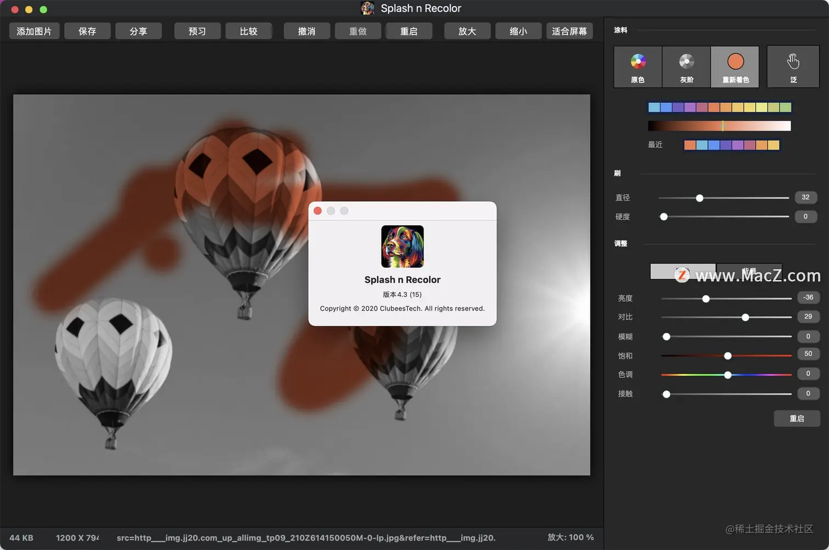Pick the orange swatch in 最近 row
The width and height of the screenshot is (829, 550).
point(690,145)
